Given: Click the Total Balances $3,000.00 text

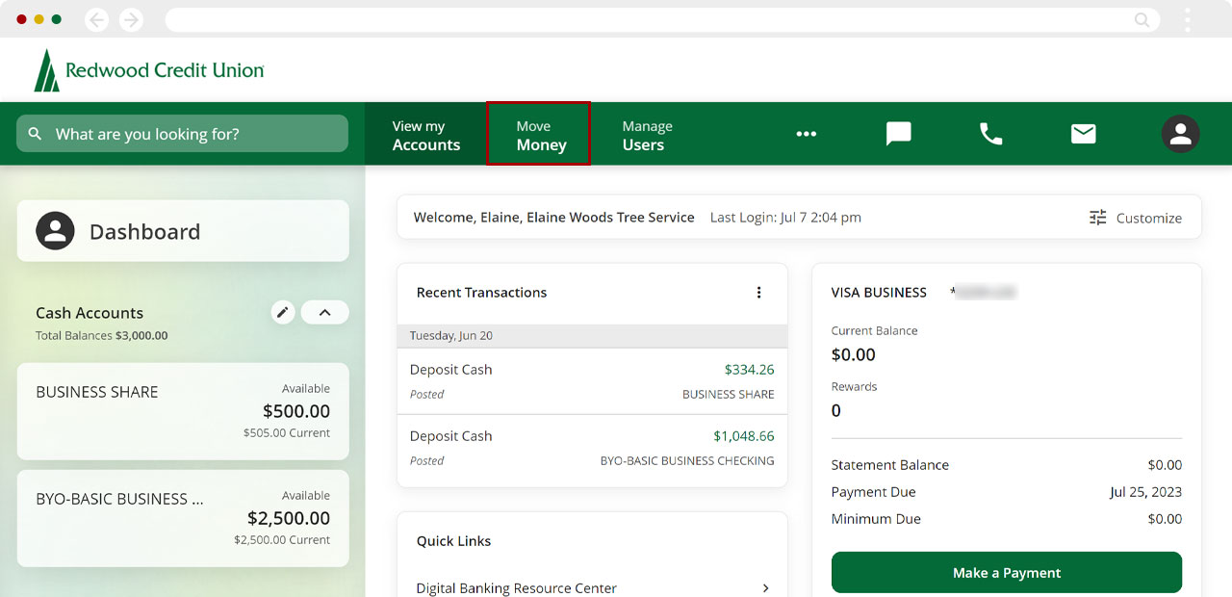Looking at the screenshot, I should click(x=102, y=336).
